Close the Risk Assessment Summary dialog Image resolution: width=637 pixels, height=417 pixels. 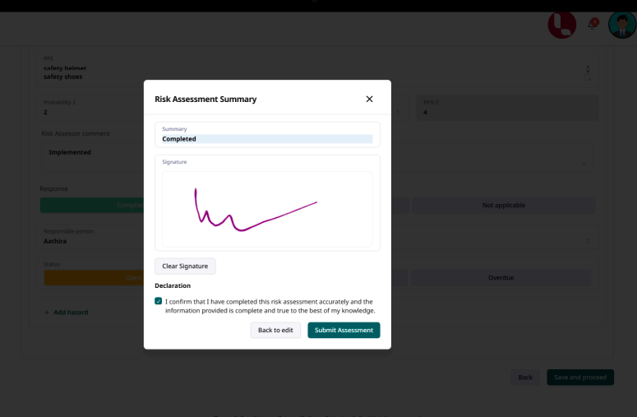pos(369,99)
